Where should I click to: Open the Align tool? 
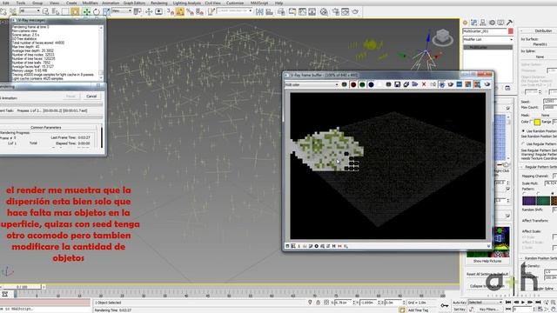pos(269,11)
